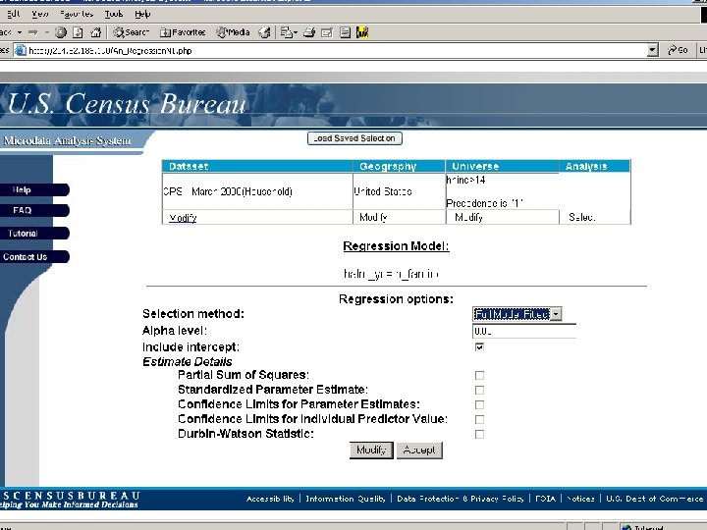The height and width of the screenshot is (530, 707).
Task: Click the Mail icon in toolbar
Action: (x=289, y=32)
